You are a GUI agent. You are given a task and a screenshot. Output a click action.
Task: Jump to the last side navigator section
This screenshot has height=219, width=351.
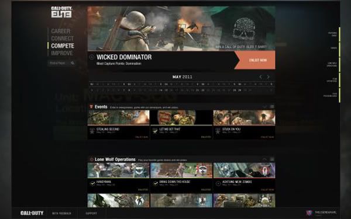click(x=330, y=95)
